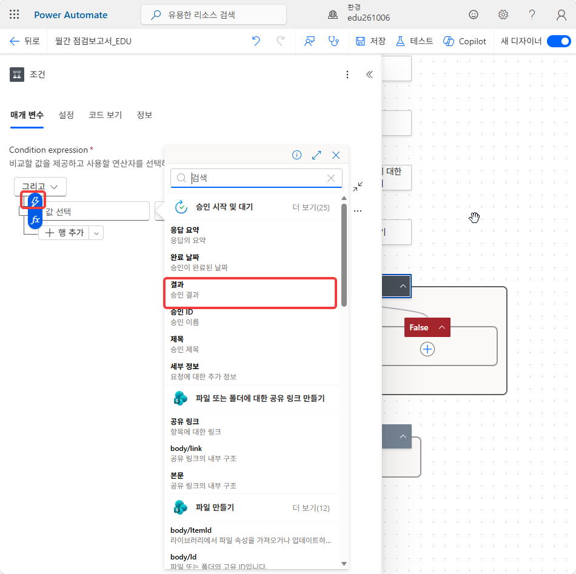The image size is (576, 574).
Task: Select the 본문 dynamic value
Action: [x=253, y=480]
